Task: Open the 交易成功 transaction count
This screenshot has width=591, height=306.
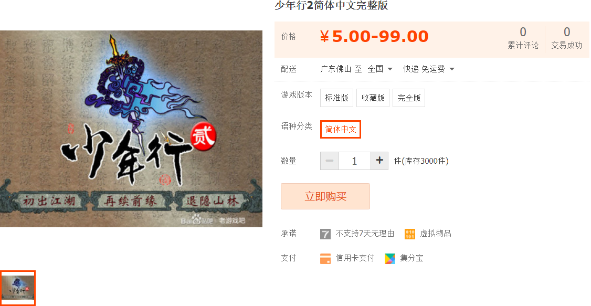Action: coord(566,38)
